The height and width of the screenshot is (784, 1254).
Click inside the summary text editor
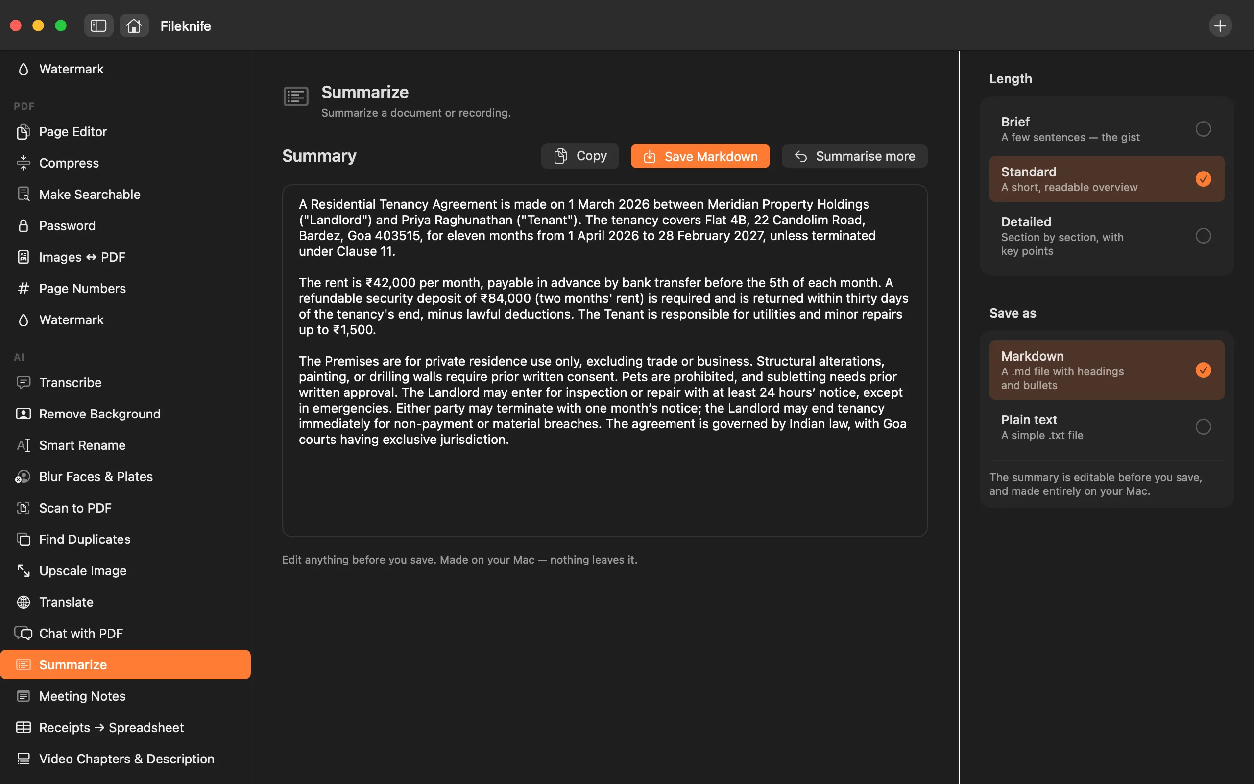click(x=605, y=360)
